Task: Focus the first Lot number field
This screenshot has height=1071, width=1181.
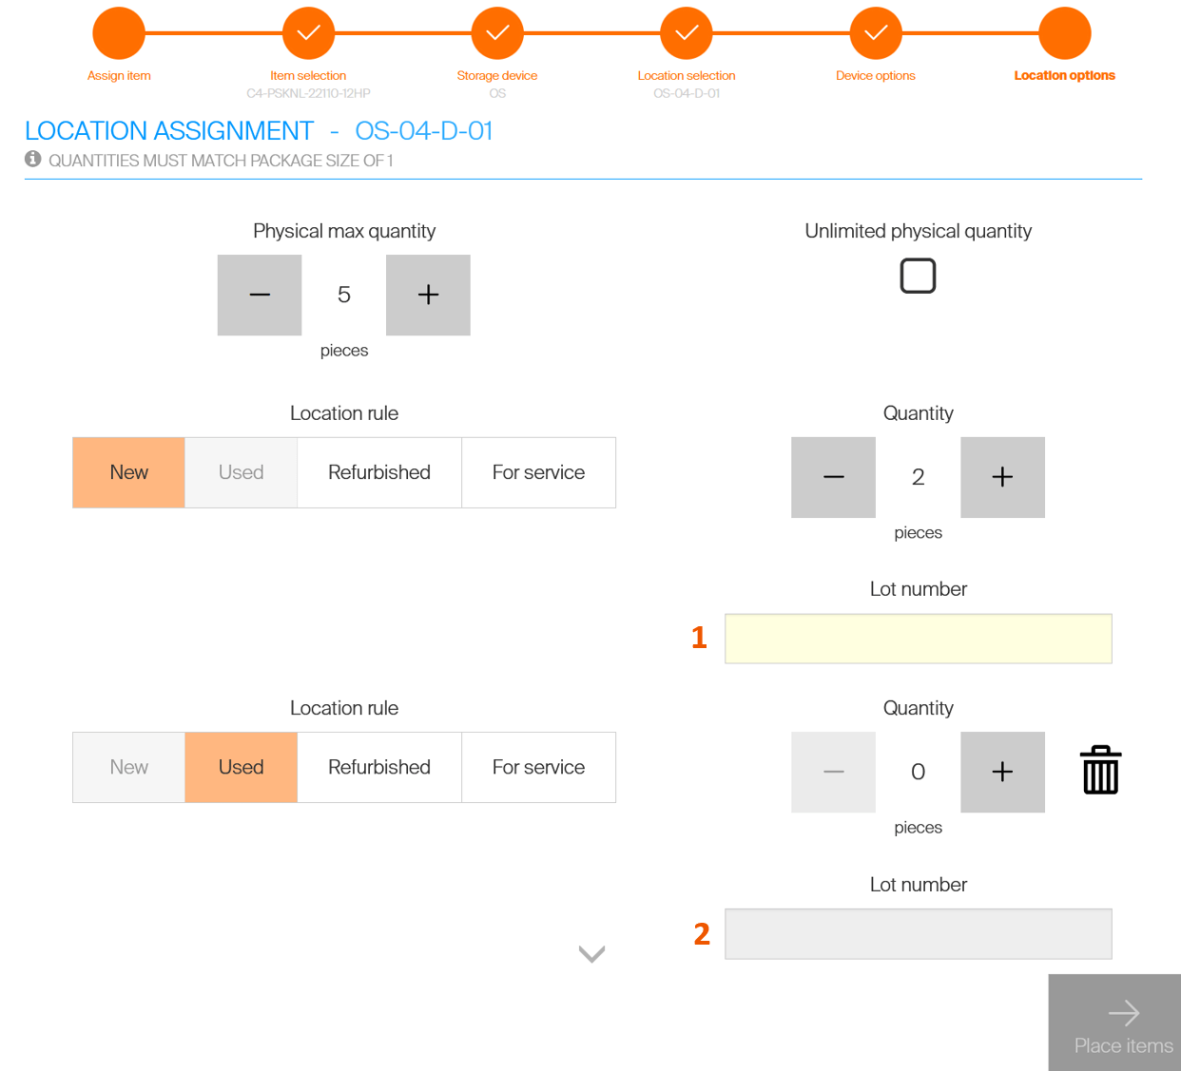Action: [x=918, y=639]
